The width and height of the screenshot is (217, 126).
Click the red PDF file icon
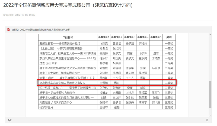tap(9, 30)
